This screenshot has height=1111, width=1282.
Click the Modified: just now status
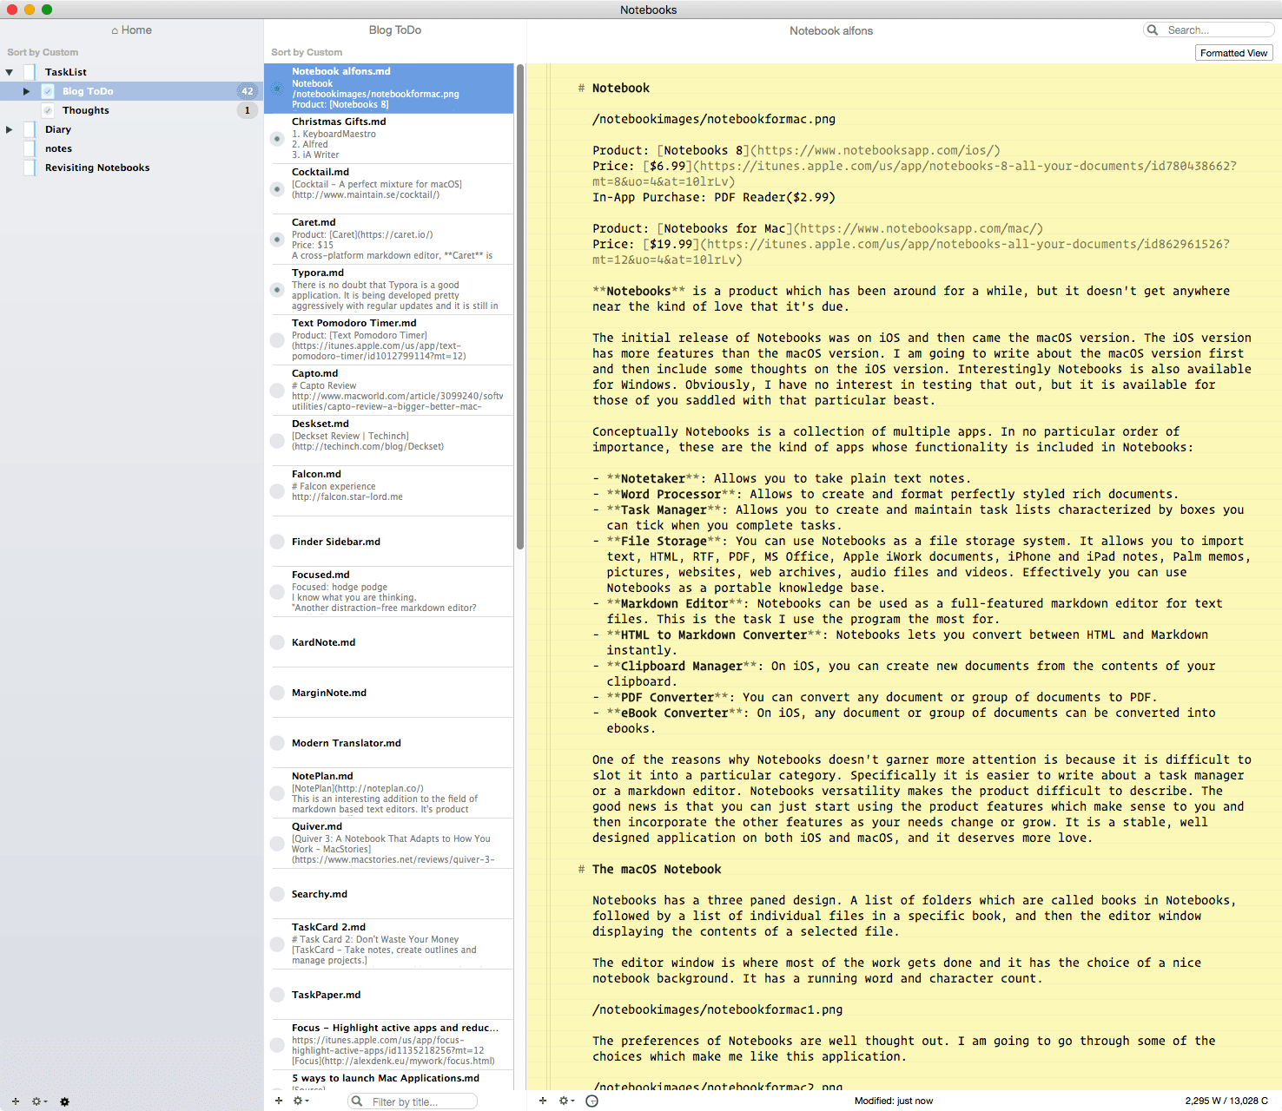point(894,1101)
